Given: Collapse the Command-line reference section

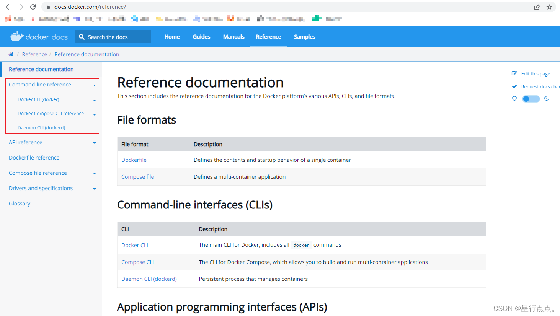Looking at the screenshot, I should pyautogui.click(x=95, y=85).
